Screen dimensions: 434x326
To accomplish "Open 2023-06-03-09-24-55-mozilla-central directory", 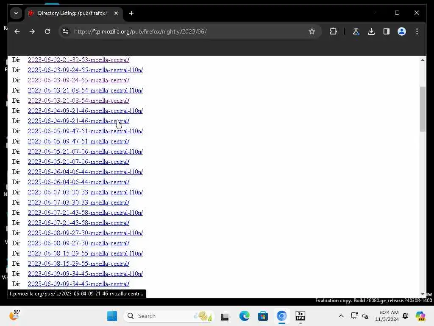I will coord(78,80).
